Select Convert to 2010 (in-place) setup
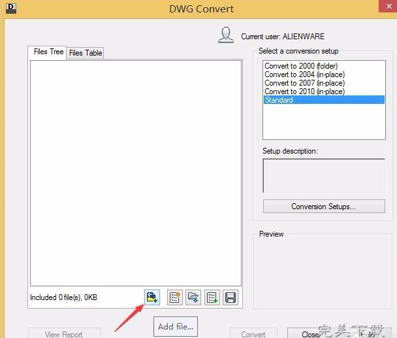Image resolution: width=397 pixels, height=338 pixels. pos(324,92)
